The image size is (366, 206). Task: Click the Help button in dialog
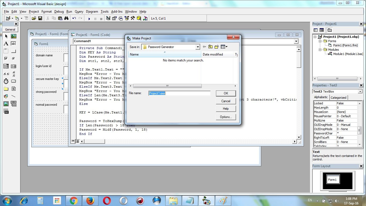click(226, 109)
